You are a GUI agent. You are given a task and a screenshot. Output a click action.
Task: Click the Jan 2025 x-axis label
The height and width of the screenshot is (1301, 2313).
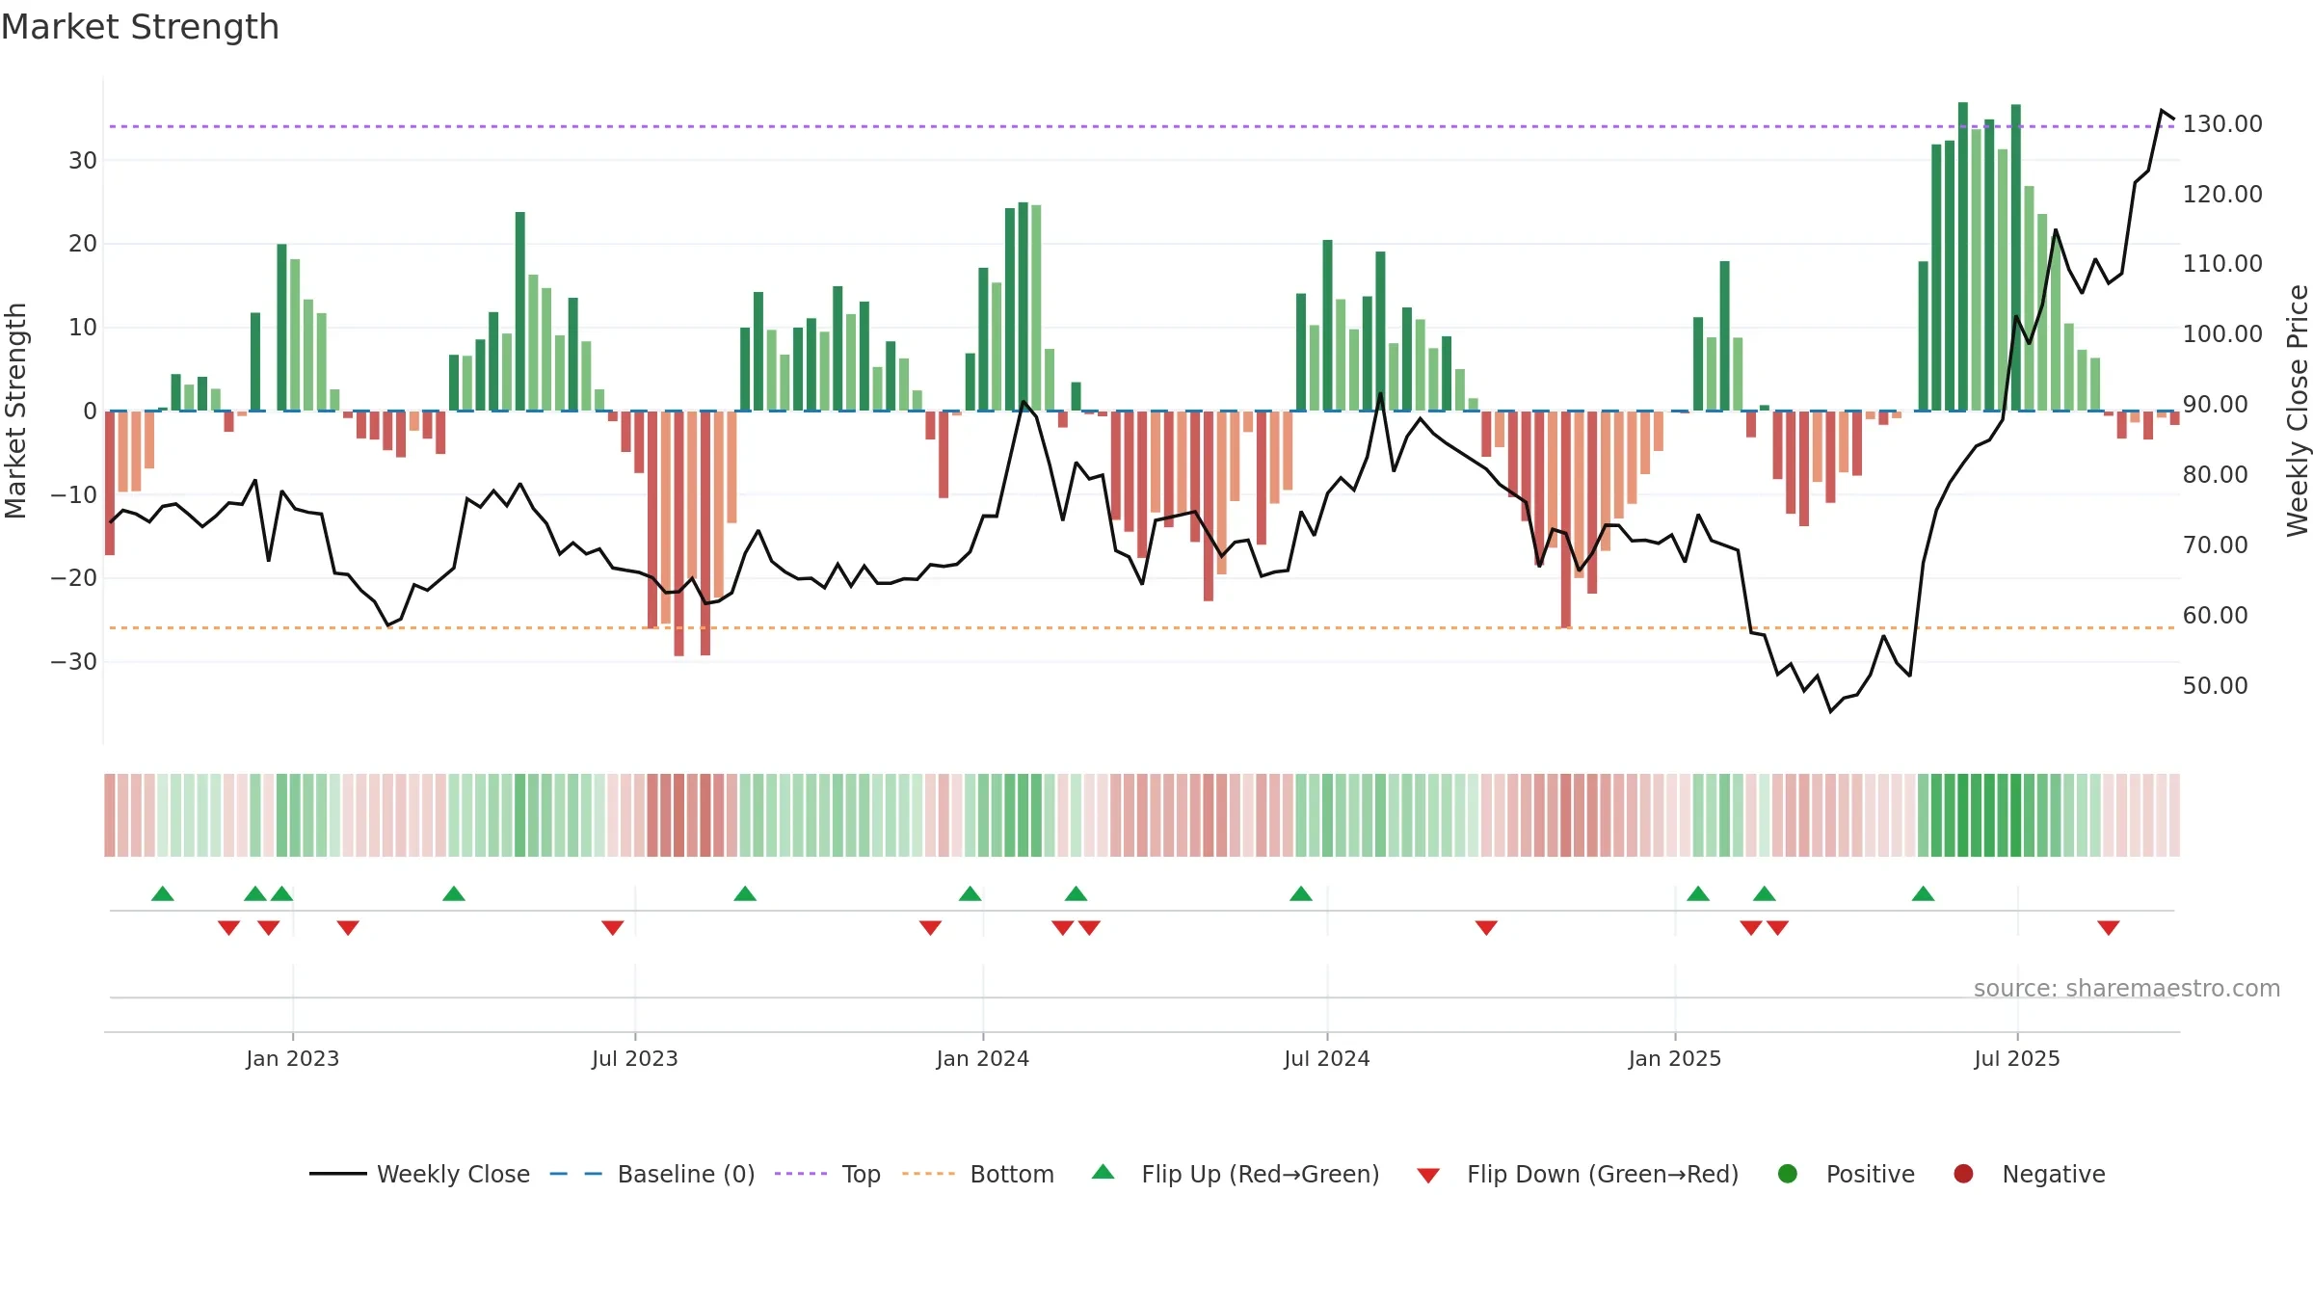(x=1675, y=1058)
